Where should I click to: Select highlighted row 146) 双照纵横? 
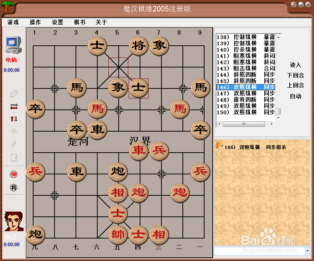(x=246, y=87)
